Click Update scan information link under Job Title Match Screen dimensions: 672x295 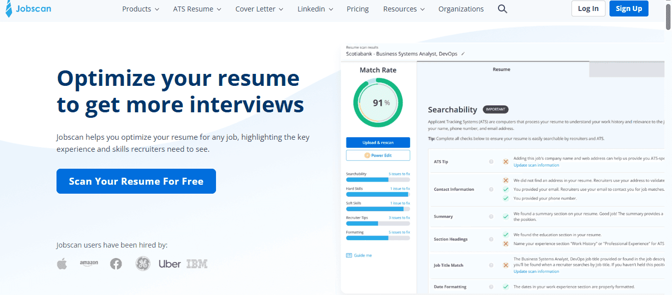(x=536, y=272)
